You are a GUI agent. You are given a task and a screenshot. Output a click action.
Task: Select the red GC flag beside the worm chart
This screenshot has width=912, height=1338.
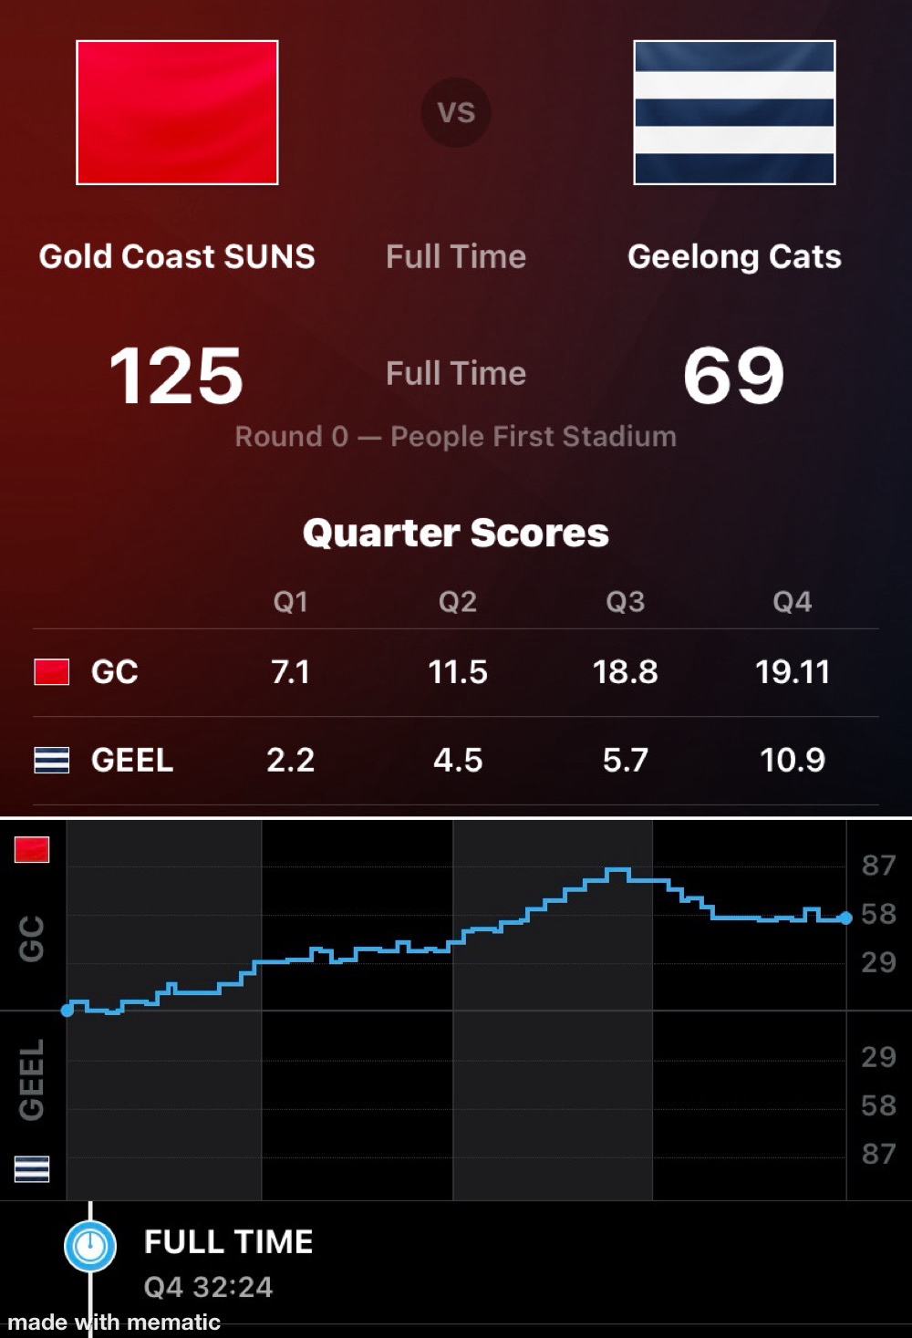(x=32, y=850)
